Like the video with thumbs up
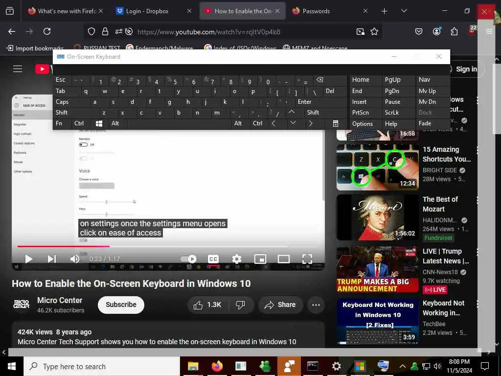 coord(208,305)
